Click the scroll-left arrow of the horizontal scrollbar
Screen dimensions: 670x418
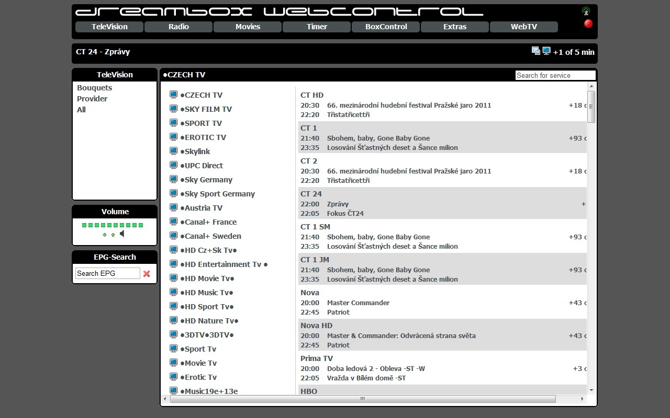[165, 399]
